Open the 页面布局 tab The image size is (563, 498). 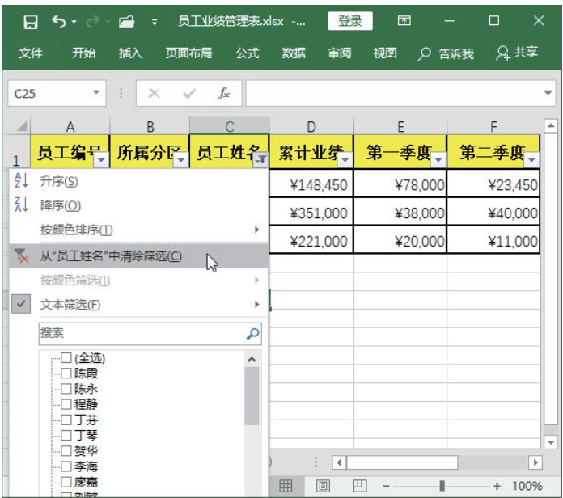pos(188,53)
